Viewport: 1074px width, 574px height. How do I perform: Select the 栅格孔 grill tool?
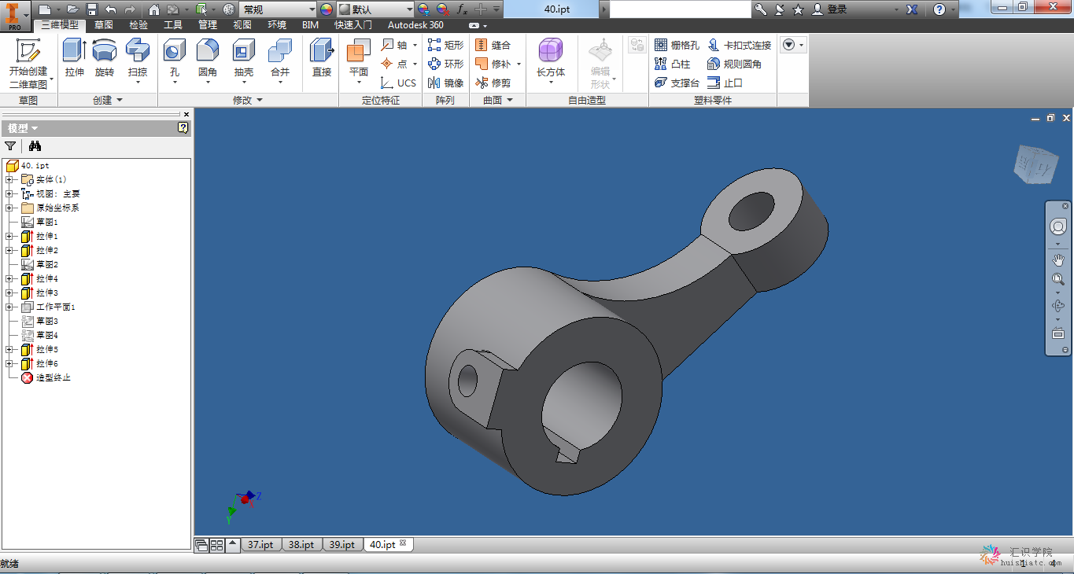(677, 46)
